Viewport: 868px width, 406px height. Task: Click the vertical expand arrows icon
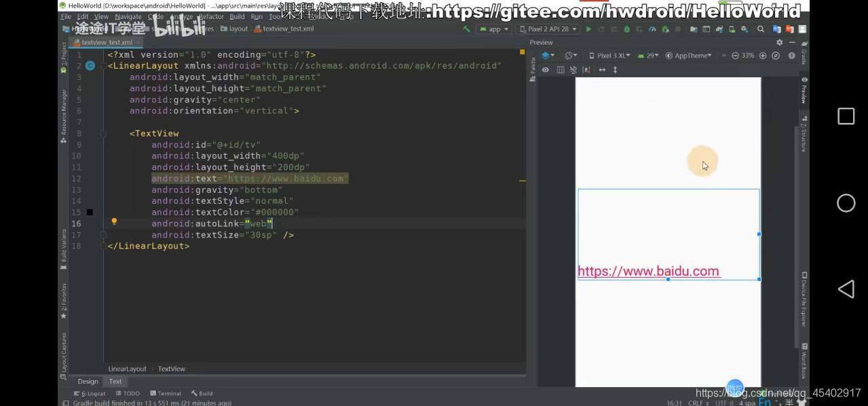pos(615,69)
